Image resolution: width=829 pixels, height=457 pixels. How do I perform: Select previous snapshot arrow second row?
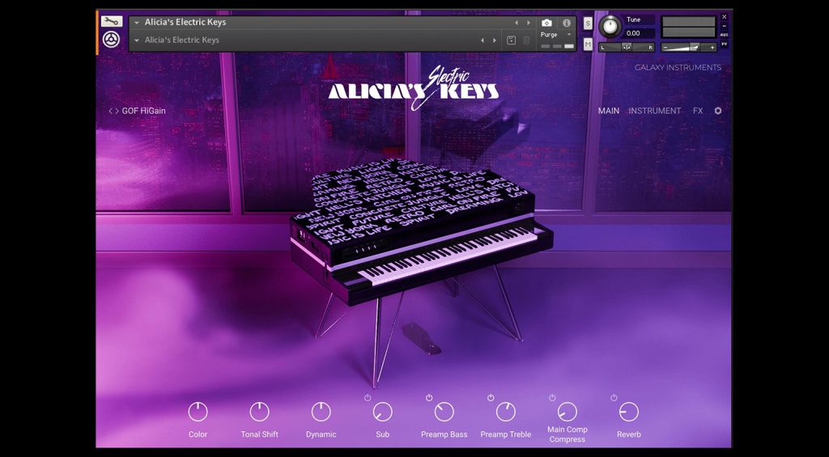coord(483,40)
